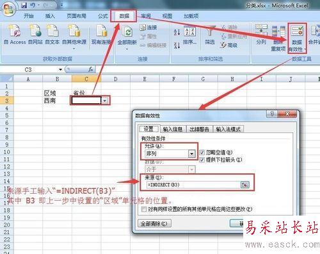The image size is (320, 254).
Task: Open the Sort dialog (排序...)
Action: [189, 36]
